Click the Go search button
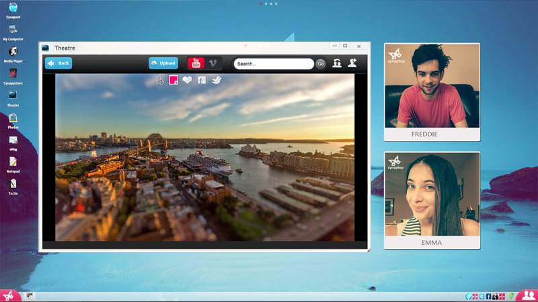Viewport: 538px width, 302px height. point(321,64)
